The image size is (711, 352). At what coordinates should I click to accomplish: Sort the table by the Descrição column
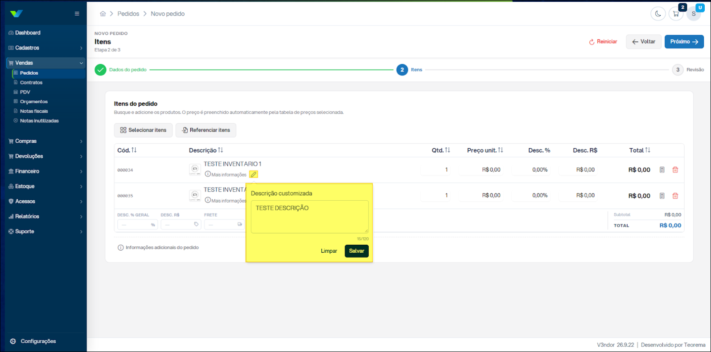point(206,150)
